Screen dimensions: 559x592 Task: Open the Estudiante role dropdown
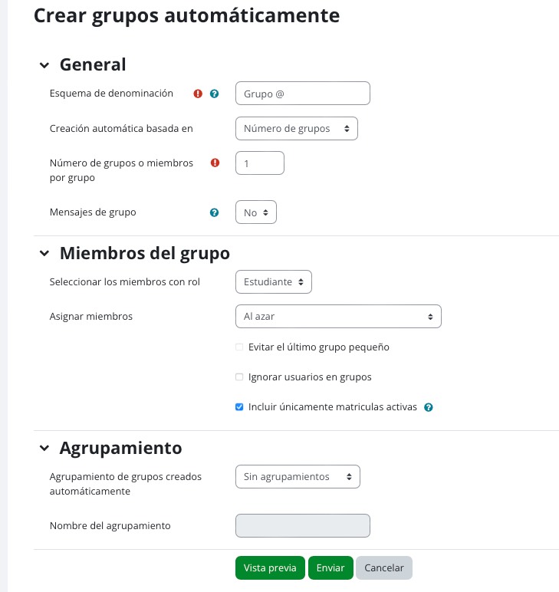point(274,281)
